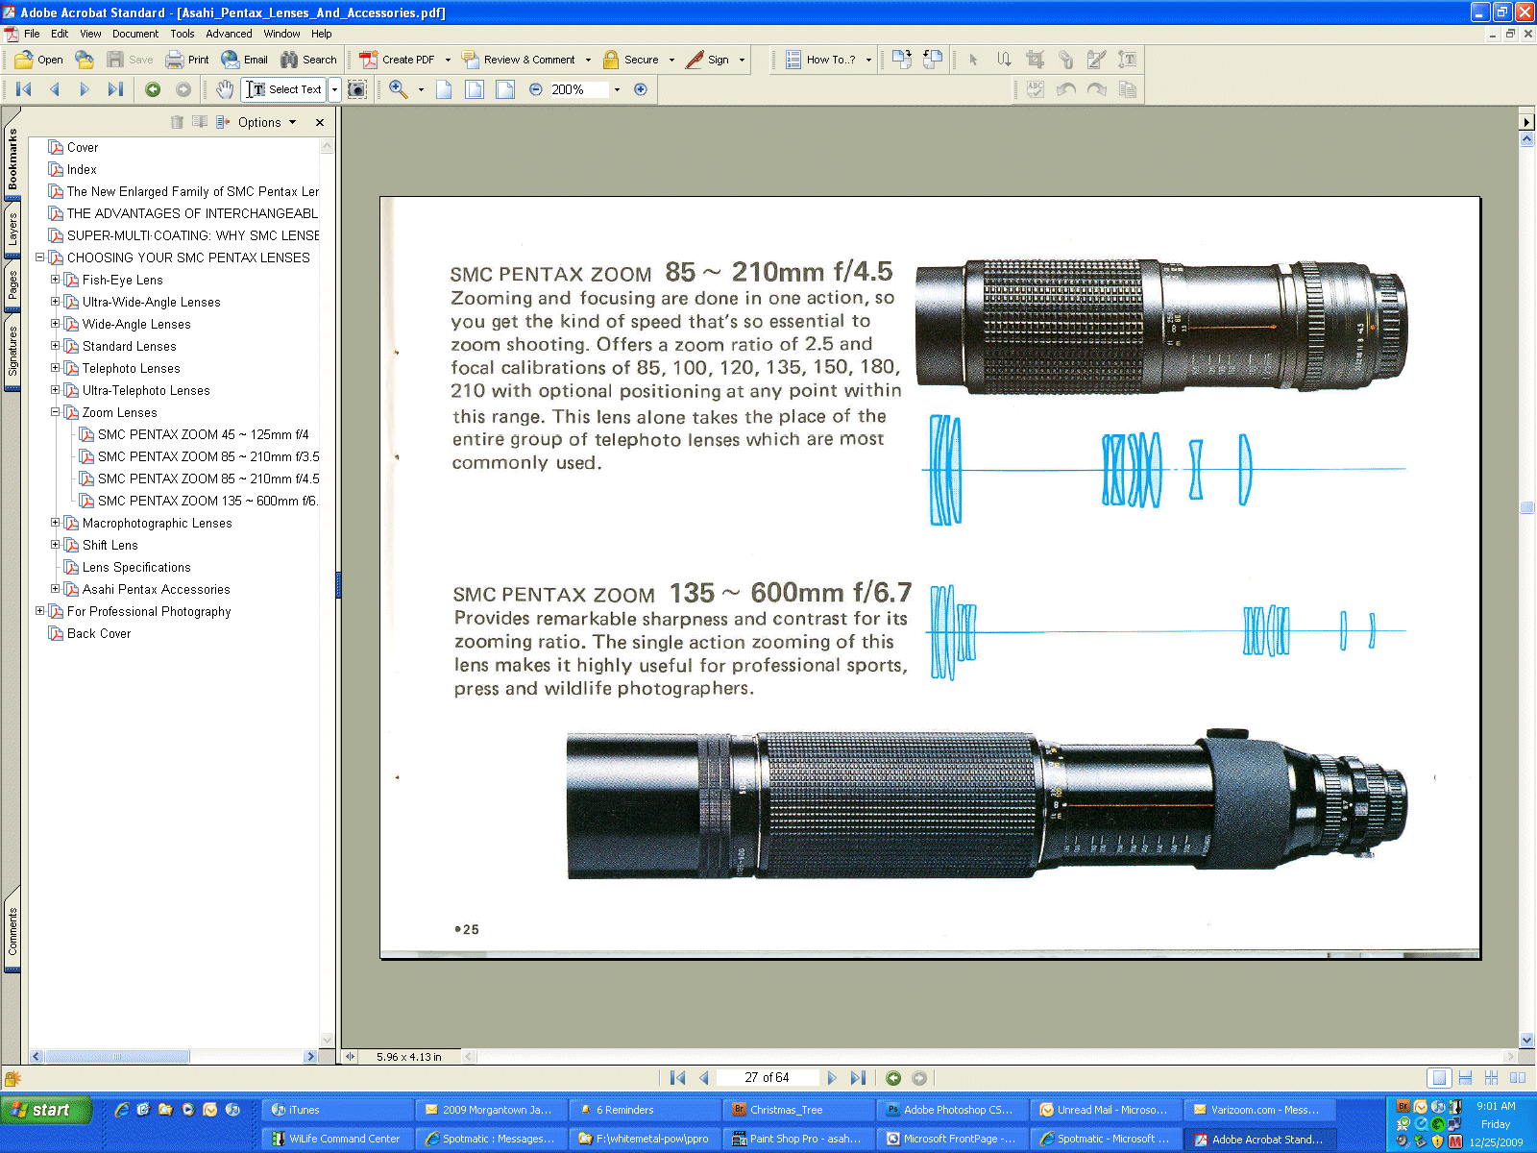Click the zoom out minus button
Screen dimensions: 1537x1153
click(536, 89)
